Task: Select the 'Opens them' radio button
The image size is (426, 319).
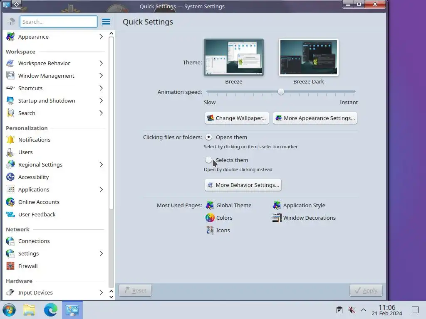Action: click(208, 137)
